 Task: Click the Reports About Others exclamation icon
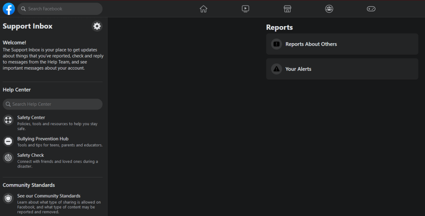click(276, 44)
